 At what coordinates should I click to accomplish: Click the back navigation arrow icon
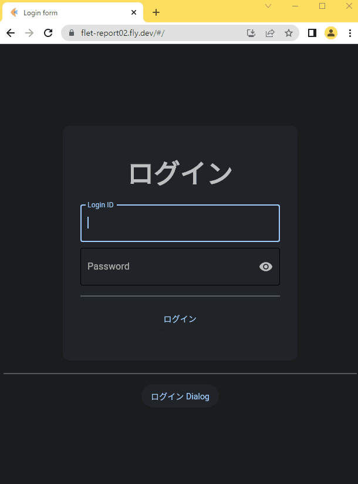pos(10,33)
